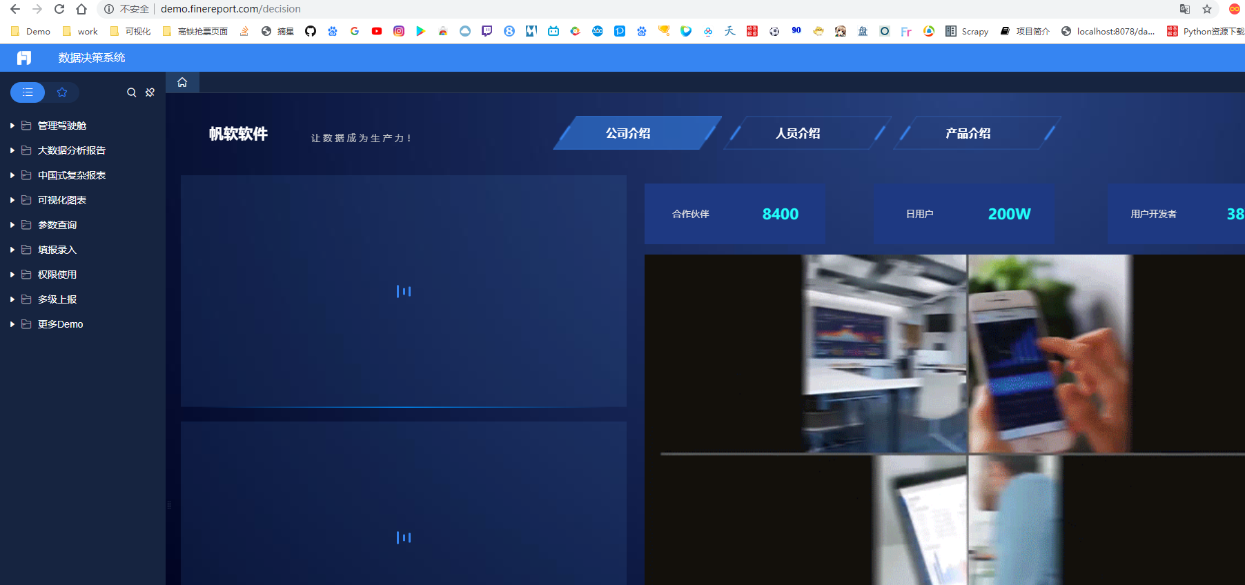Expand the 大数据分析报告 folder

(x=12, y=150)
